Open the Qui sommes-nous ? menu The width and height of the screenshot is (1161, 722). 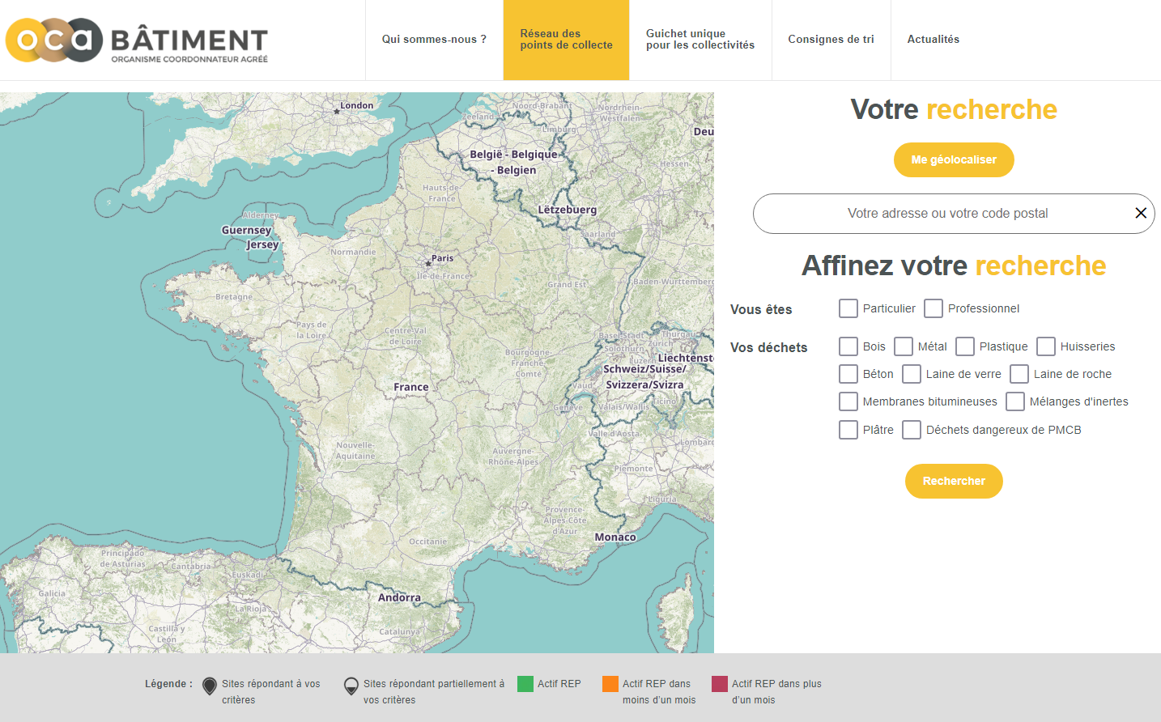[x=434, y=40]
